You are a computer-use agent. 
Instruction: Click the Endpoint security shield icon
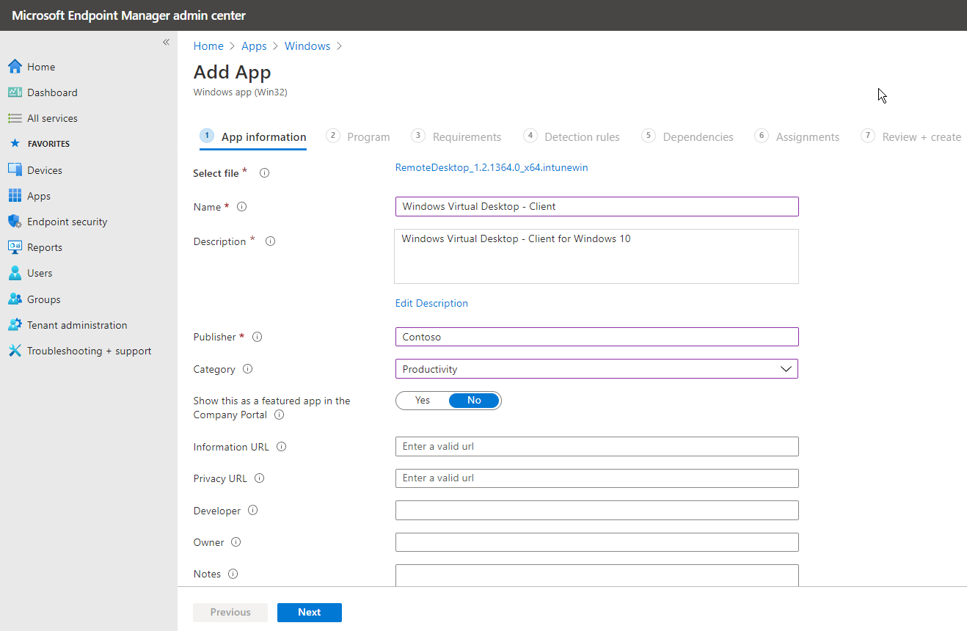(x=15, y=222)
